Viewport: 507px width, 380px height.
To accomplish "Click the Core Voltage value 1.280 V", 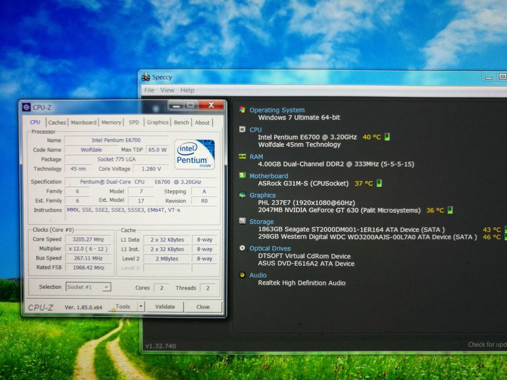I will pyautogui.click(x=151, y=169).
